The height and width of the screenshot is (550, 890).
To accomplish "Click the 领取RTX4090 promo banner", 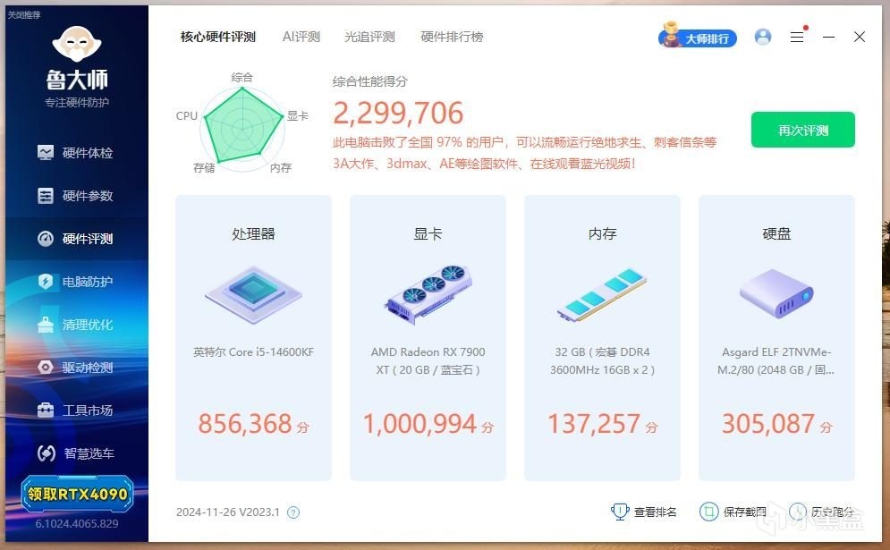I will pos(77,494).
